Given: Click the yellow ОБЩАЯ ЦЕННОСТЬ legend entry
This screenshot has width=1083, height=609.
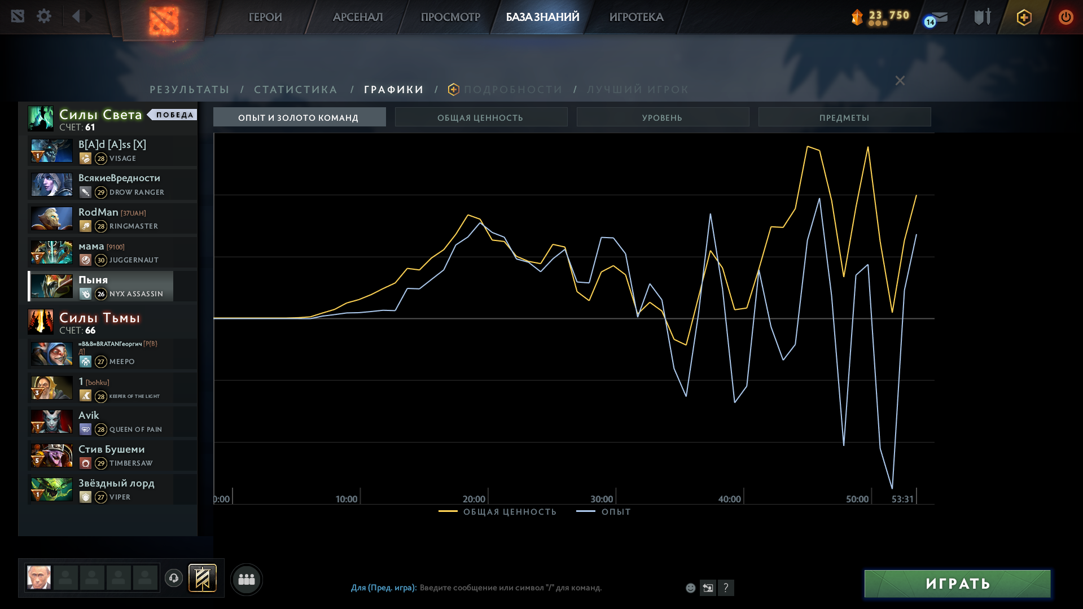Looking at the screenshot, I should pyautogui.click(x=497, y=511).
